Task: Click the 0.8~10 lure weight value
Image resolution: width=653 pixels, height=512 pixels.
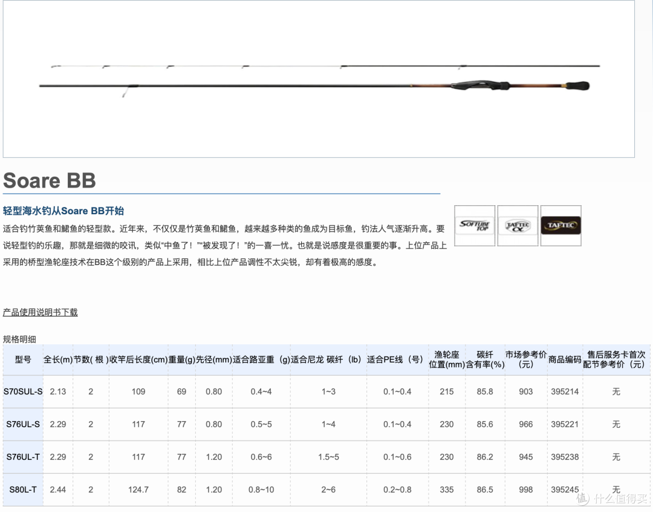Action: 261,490
